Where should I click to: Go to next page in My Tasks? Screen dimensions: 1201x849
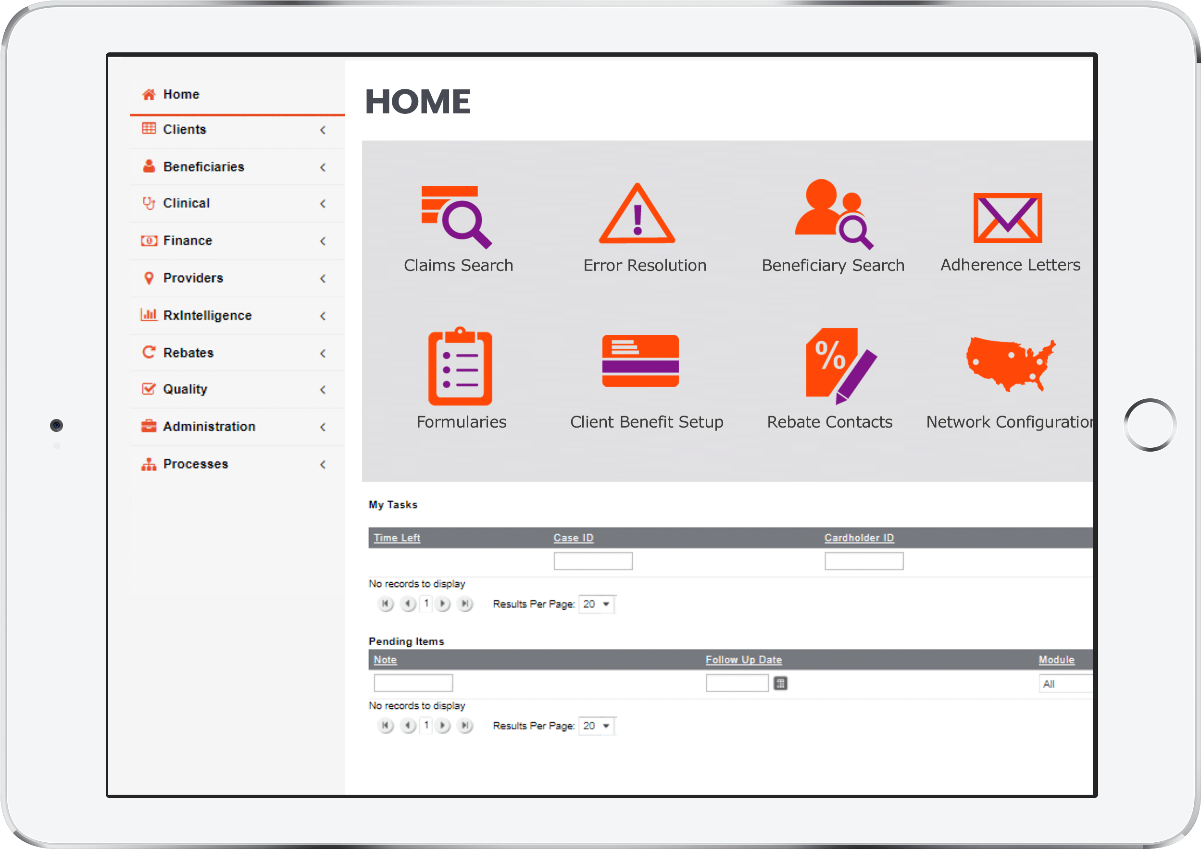point(442,604)
